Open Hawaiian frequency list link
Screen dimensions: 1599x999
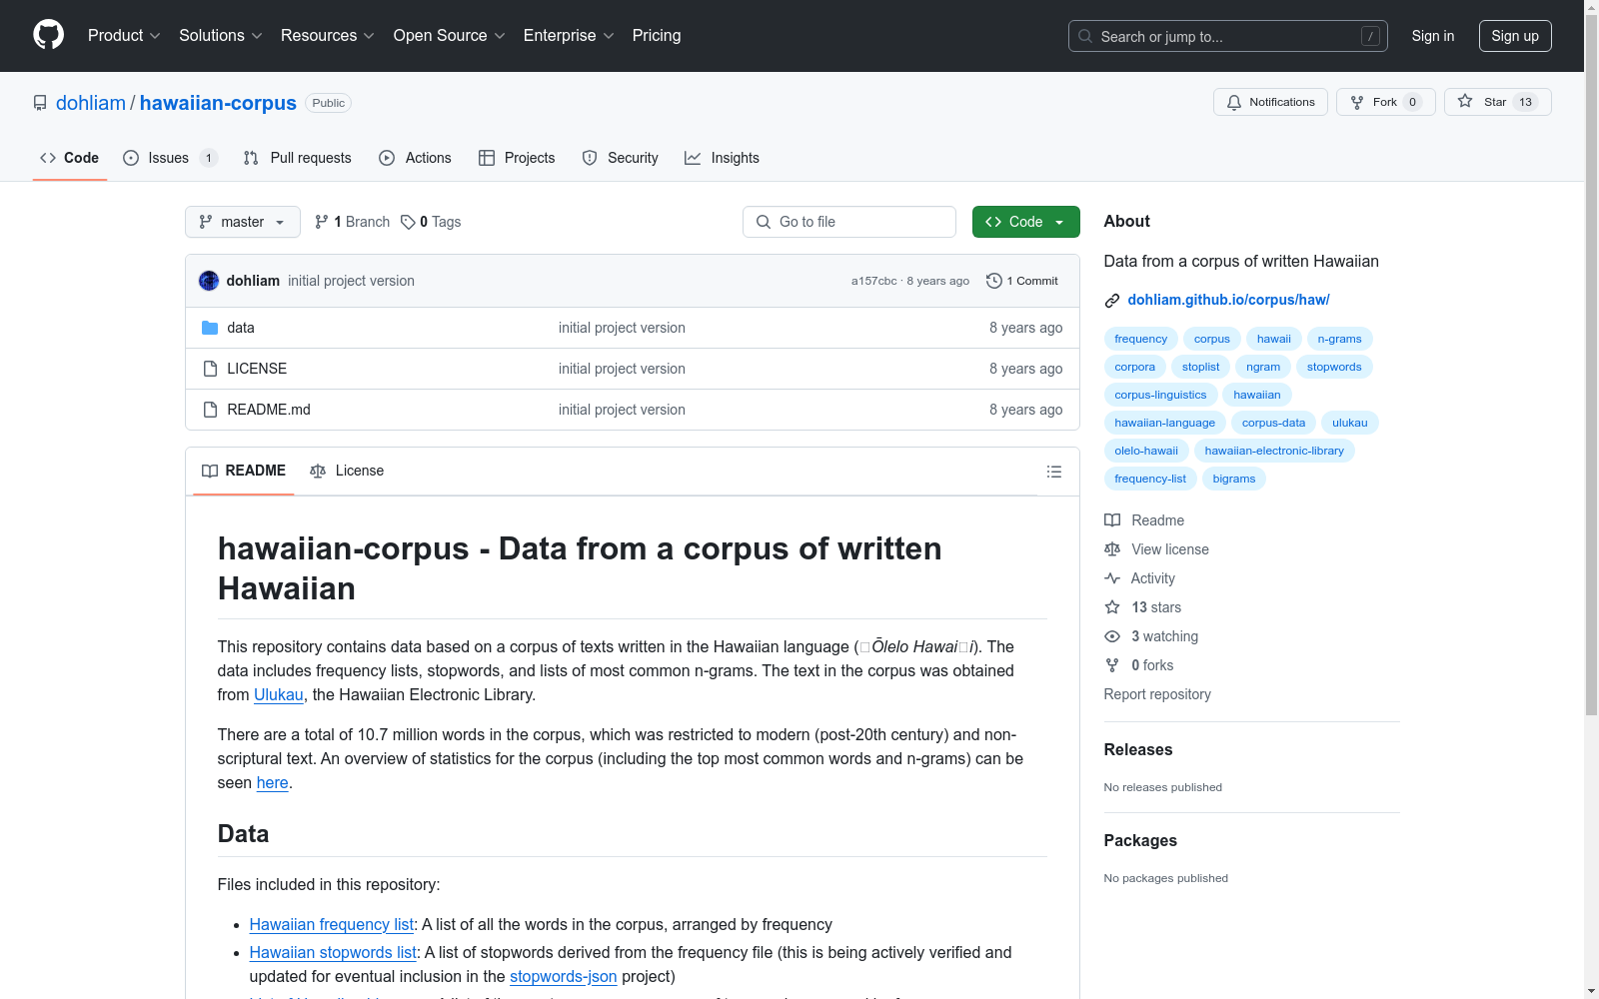pyautogui.click(x=332, y=924)
